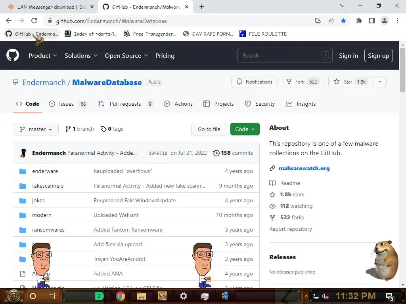Screen dimensions: 406x304
Task: Open the ransomwares folder
Action: coord(48,230)
